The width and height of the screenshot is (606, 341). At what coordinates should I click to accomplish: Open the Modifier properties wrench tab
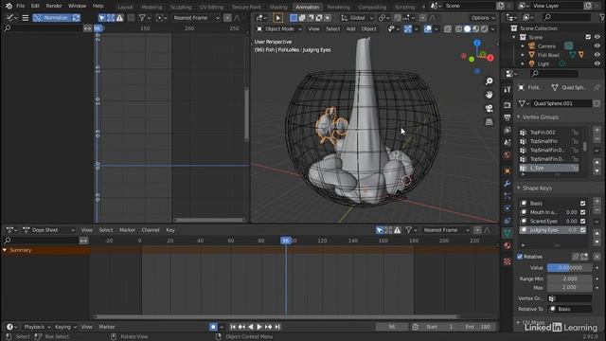coord(508,184)
